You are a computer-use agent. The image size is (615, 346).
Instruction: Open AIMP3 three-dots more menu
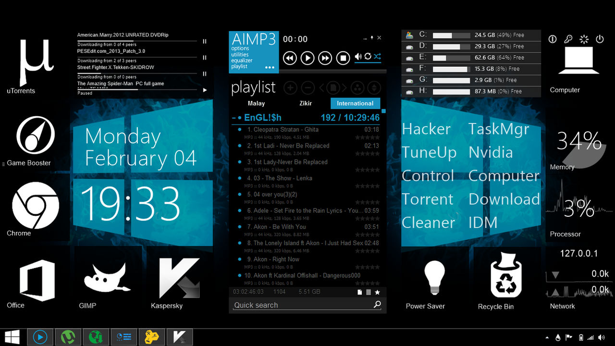270,68
